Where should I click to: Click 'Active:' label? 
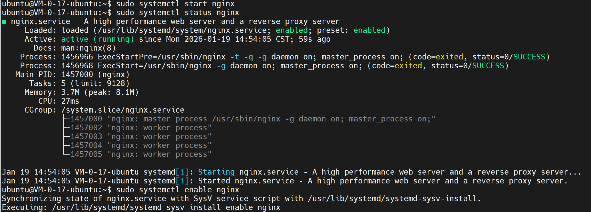[41, 39]
